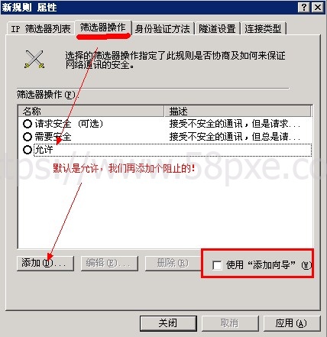Go to the 身份验证方法 tab
The height and width of the screenshot is (337, 327).
pyautogui.click(x=163, y=28)
